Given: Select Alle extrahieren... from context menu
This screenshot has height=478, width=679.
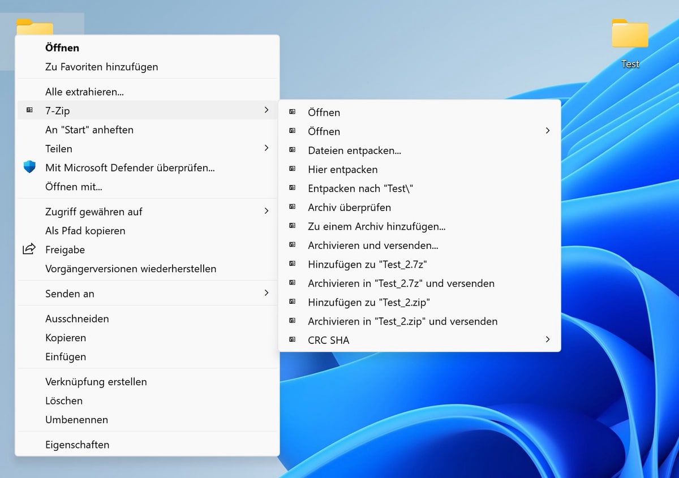Looking at the screenshot, I should point(84,92).
